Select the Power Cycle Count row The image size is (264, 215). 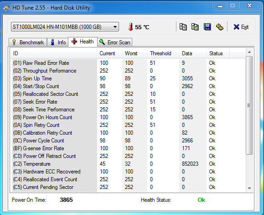coord(128,141)
